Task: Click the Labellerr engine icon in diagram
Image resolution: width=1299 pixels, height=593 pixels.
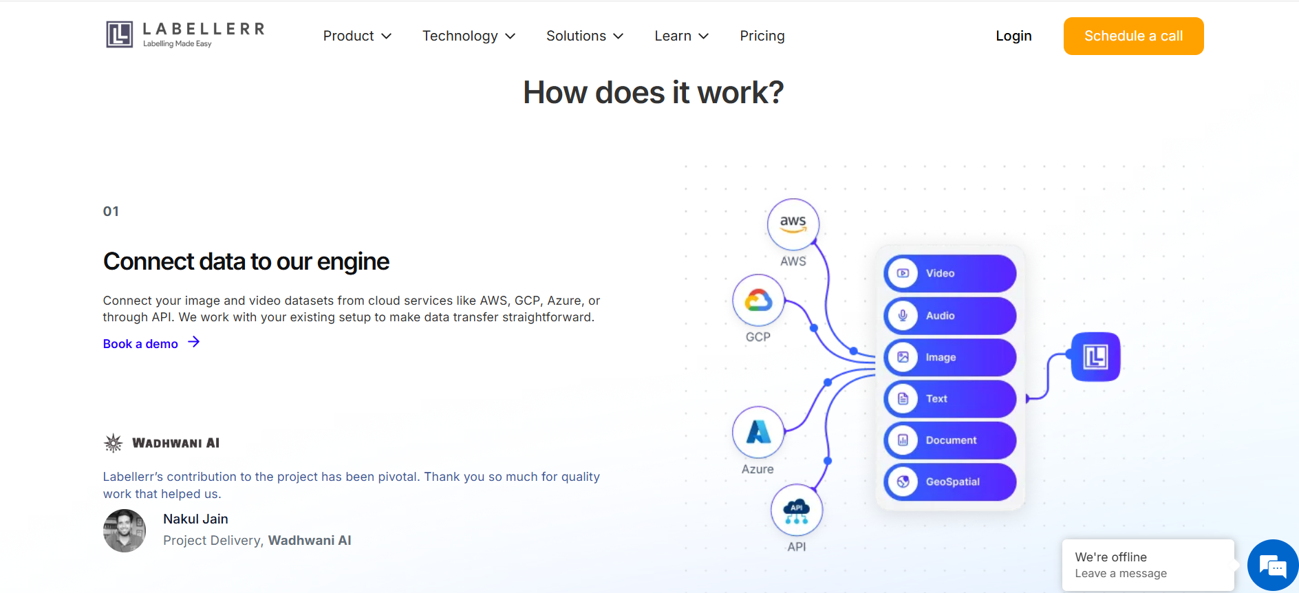Action: [x=1096, y=357]
